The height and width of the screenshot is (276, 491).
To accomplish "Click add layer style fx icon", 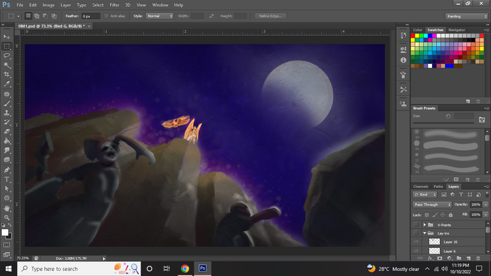I will pos(430,258).
